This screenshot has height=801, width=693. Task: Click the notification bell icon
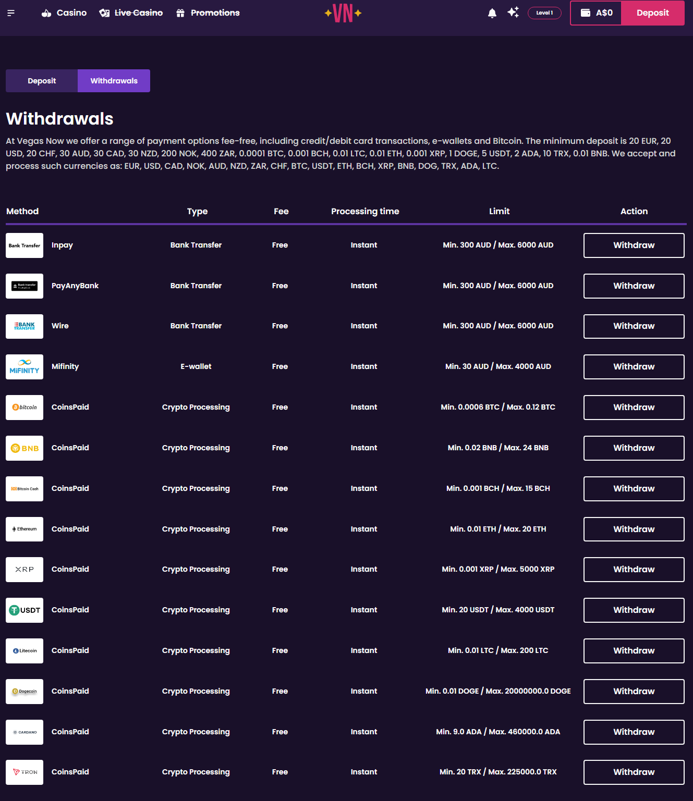(492, 13)
